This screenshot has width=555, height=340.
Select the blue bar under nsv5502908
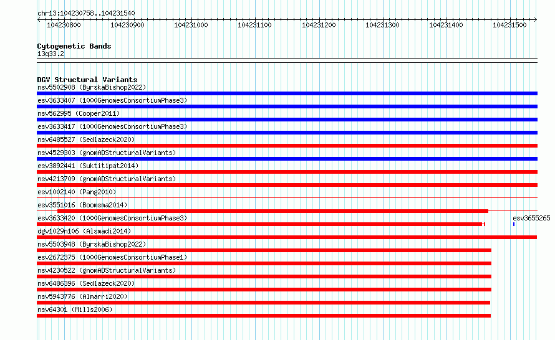coord(287,93)
